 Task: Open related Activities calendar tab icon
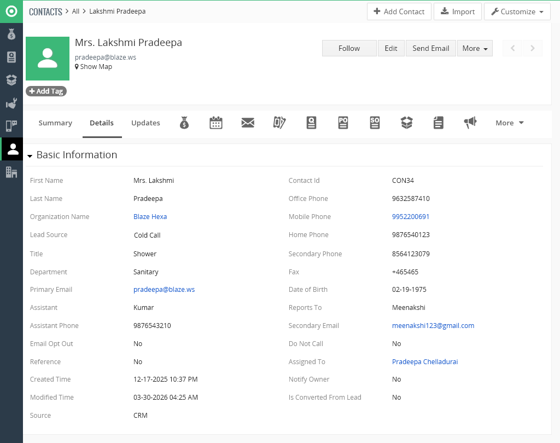(215, 123)
